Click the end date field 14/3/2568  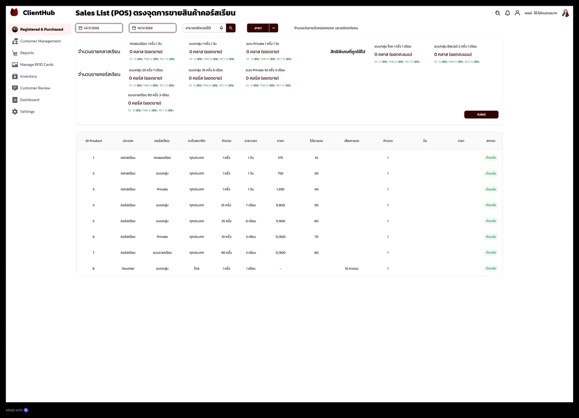pyautogui.click(x=153, y=28)
